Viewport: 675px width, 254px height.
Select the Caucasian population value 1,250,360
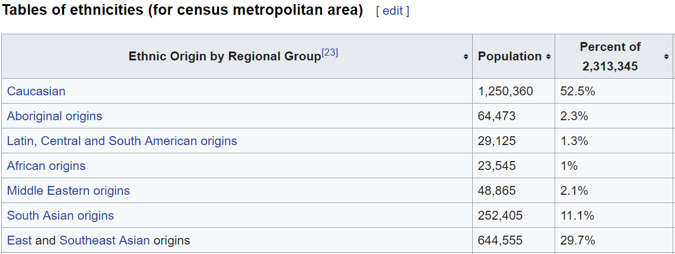coord(505,91)
